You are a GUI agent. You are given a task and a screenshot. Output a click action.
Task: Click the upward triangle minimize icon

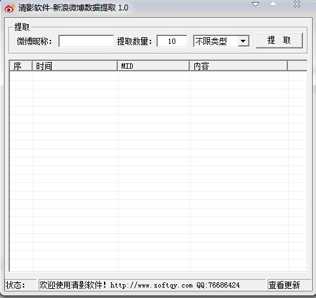(x=273, y=4)
